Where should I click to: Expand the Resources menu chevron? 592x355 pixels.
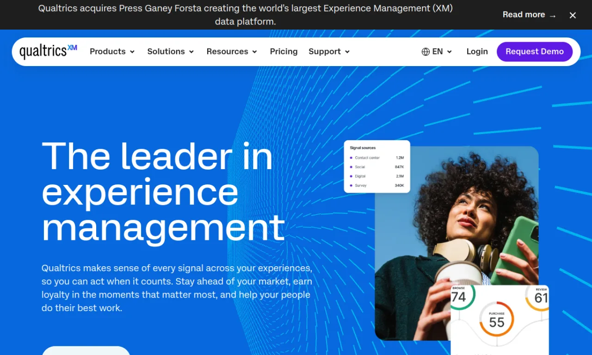click(254, 52)
